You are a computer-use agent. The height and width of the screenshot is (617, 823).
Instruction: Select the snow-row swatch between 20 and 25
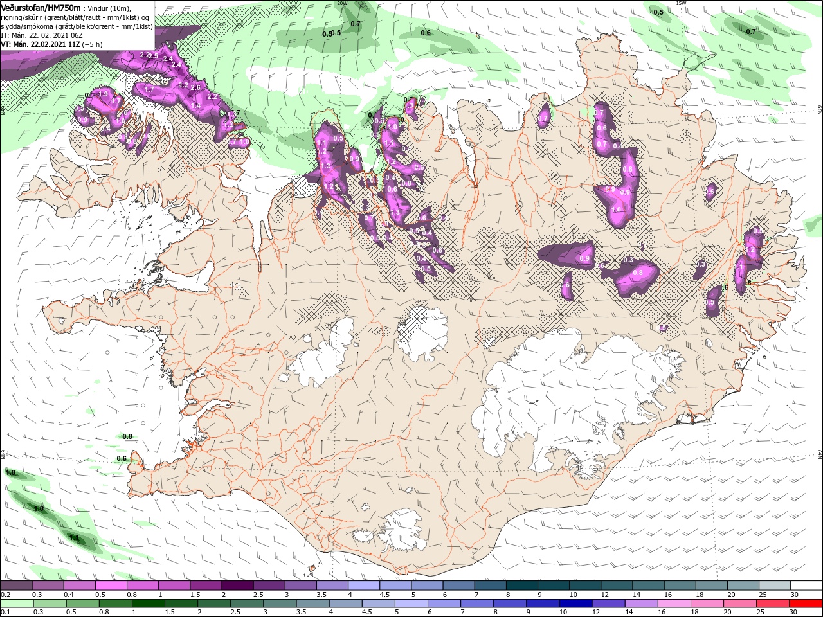click(x=744, y=586)
